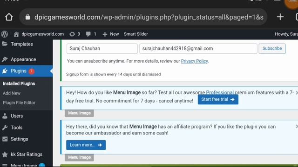Open Add New plugin page
The image size is (298, 167).
pyautogui.click(x=12, y=93)
